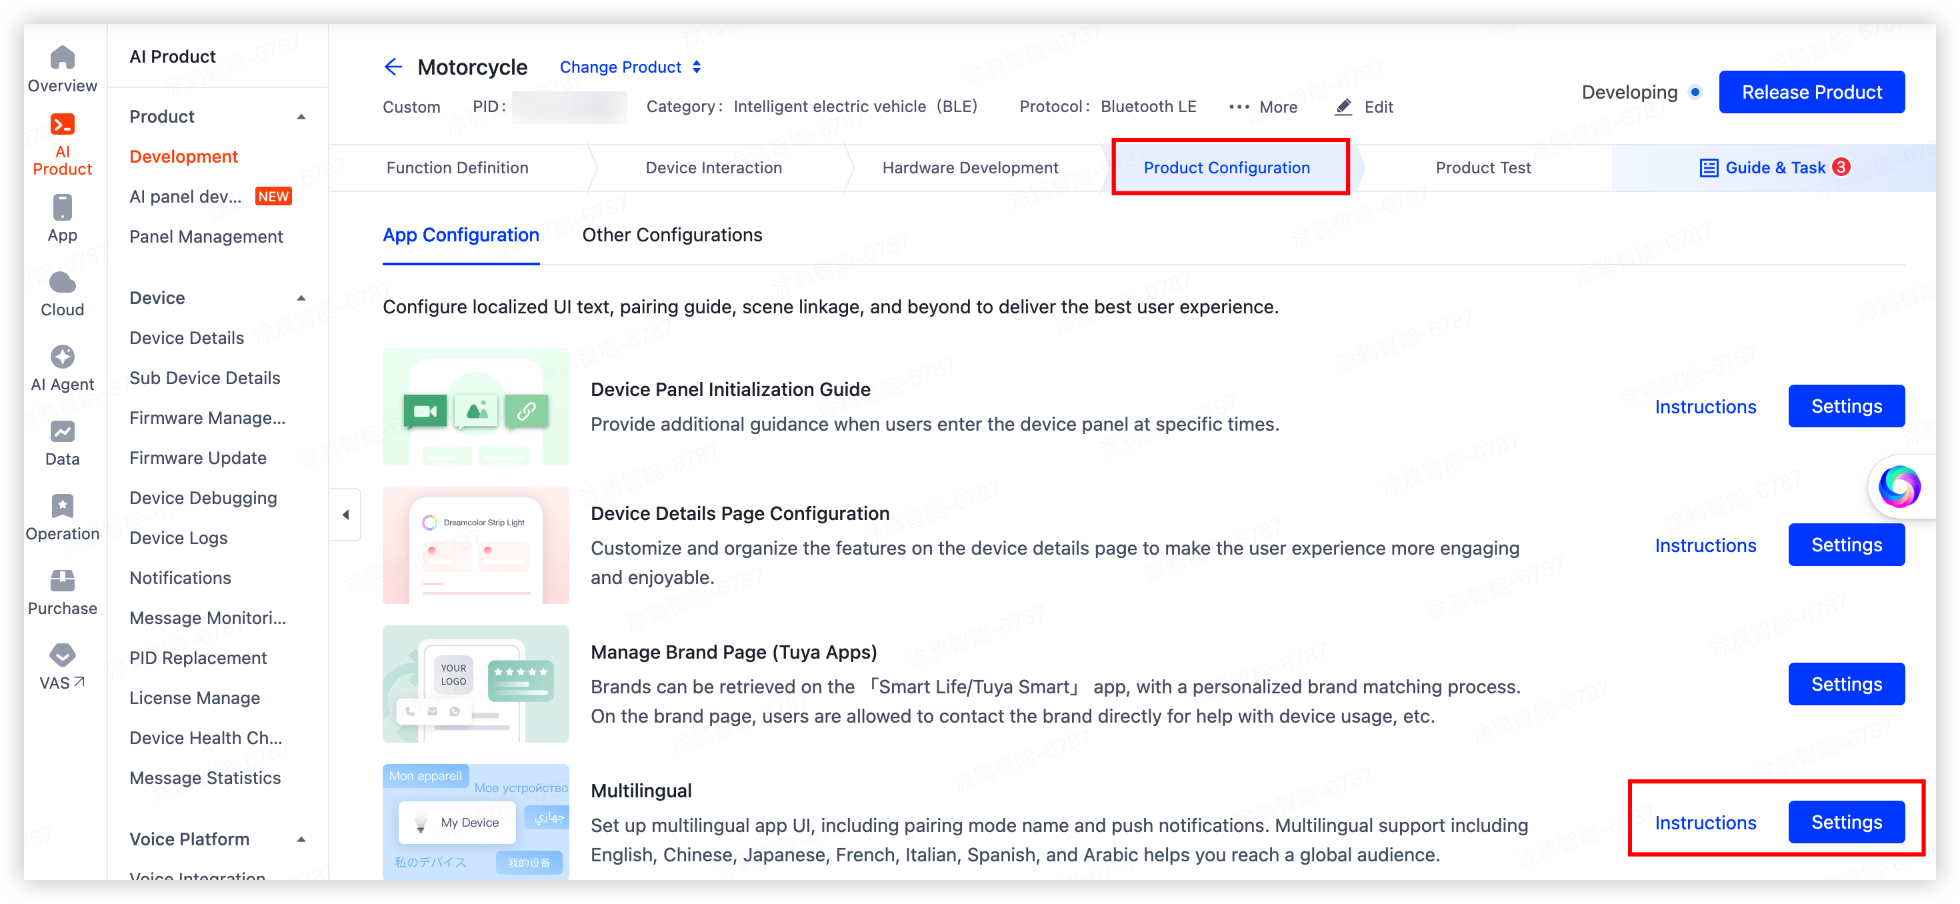
Task: Click the three-dot More icon
Action: (x=1239, y=107)
